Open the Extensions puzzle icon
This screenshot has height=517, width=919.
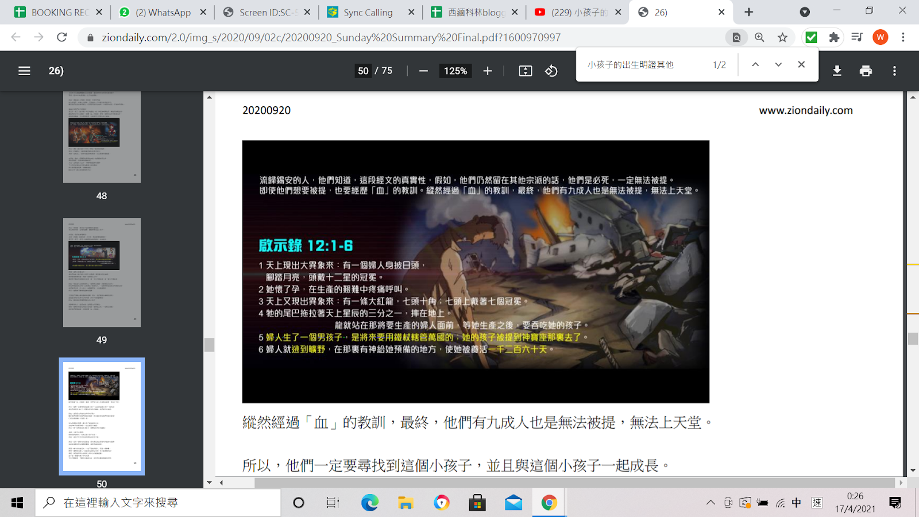tap(834, 37)
